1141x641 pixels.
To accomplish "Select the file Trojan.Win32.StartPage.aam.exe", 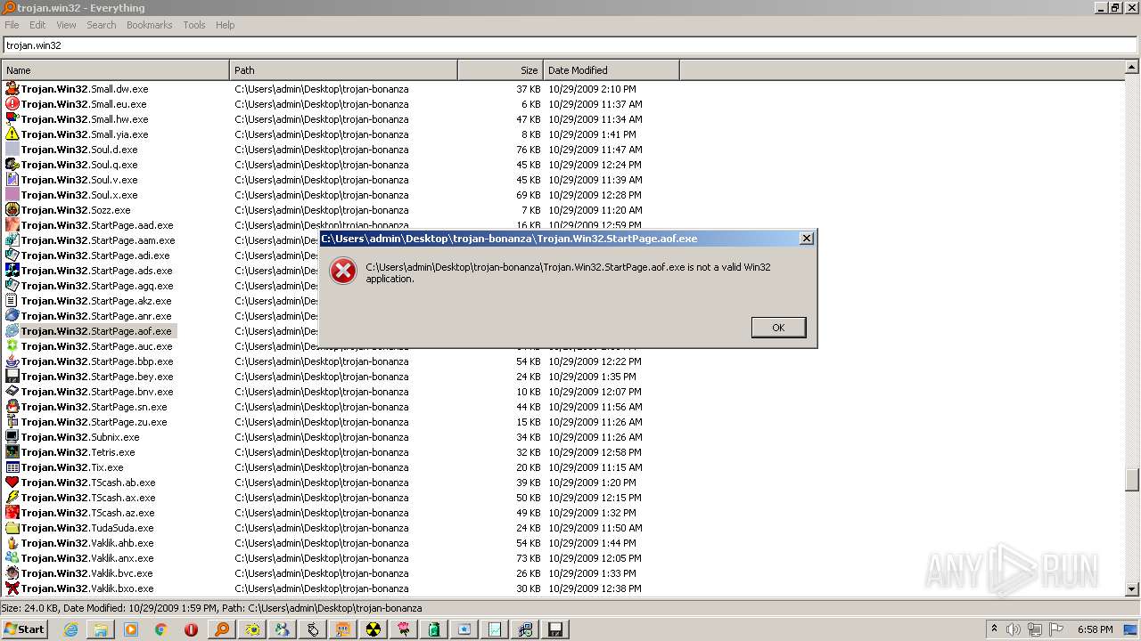I will (x=98, y=240).
